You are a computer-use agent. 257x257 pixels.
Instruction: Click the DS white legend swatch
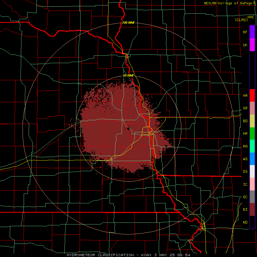coord(252,171)
